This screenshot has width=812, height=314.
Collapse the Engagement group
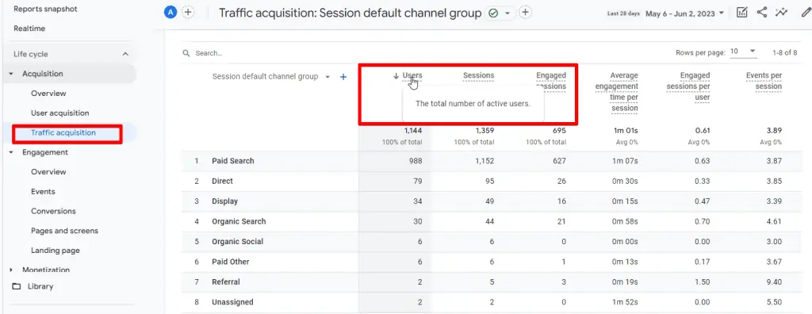11,152
